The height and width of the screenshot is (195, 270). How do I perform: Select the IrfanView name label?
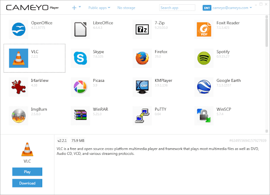tap(40, 81)
